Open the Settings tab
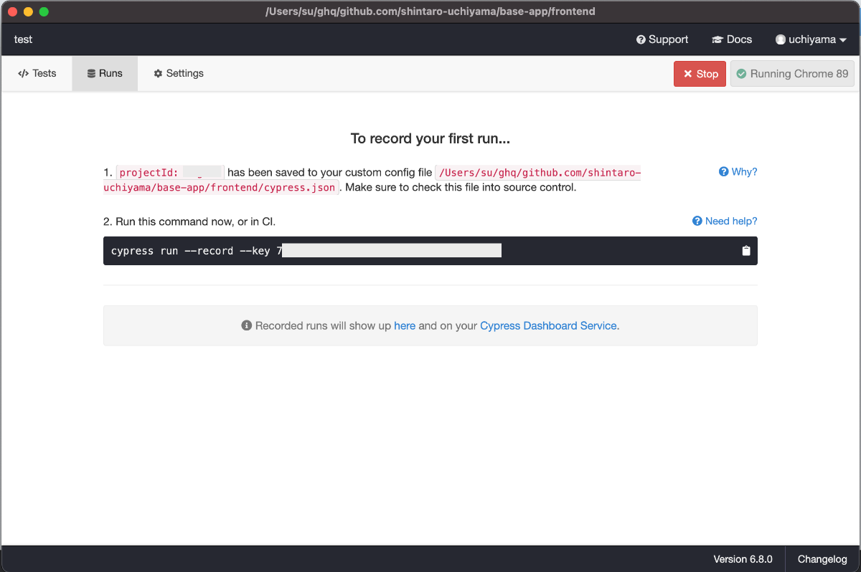This screenshot has width=861, height=572. [x=179, y=73]
